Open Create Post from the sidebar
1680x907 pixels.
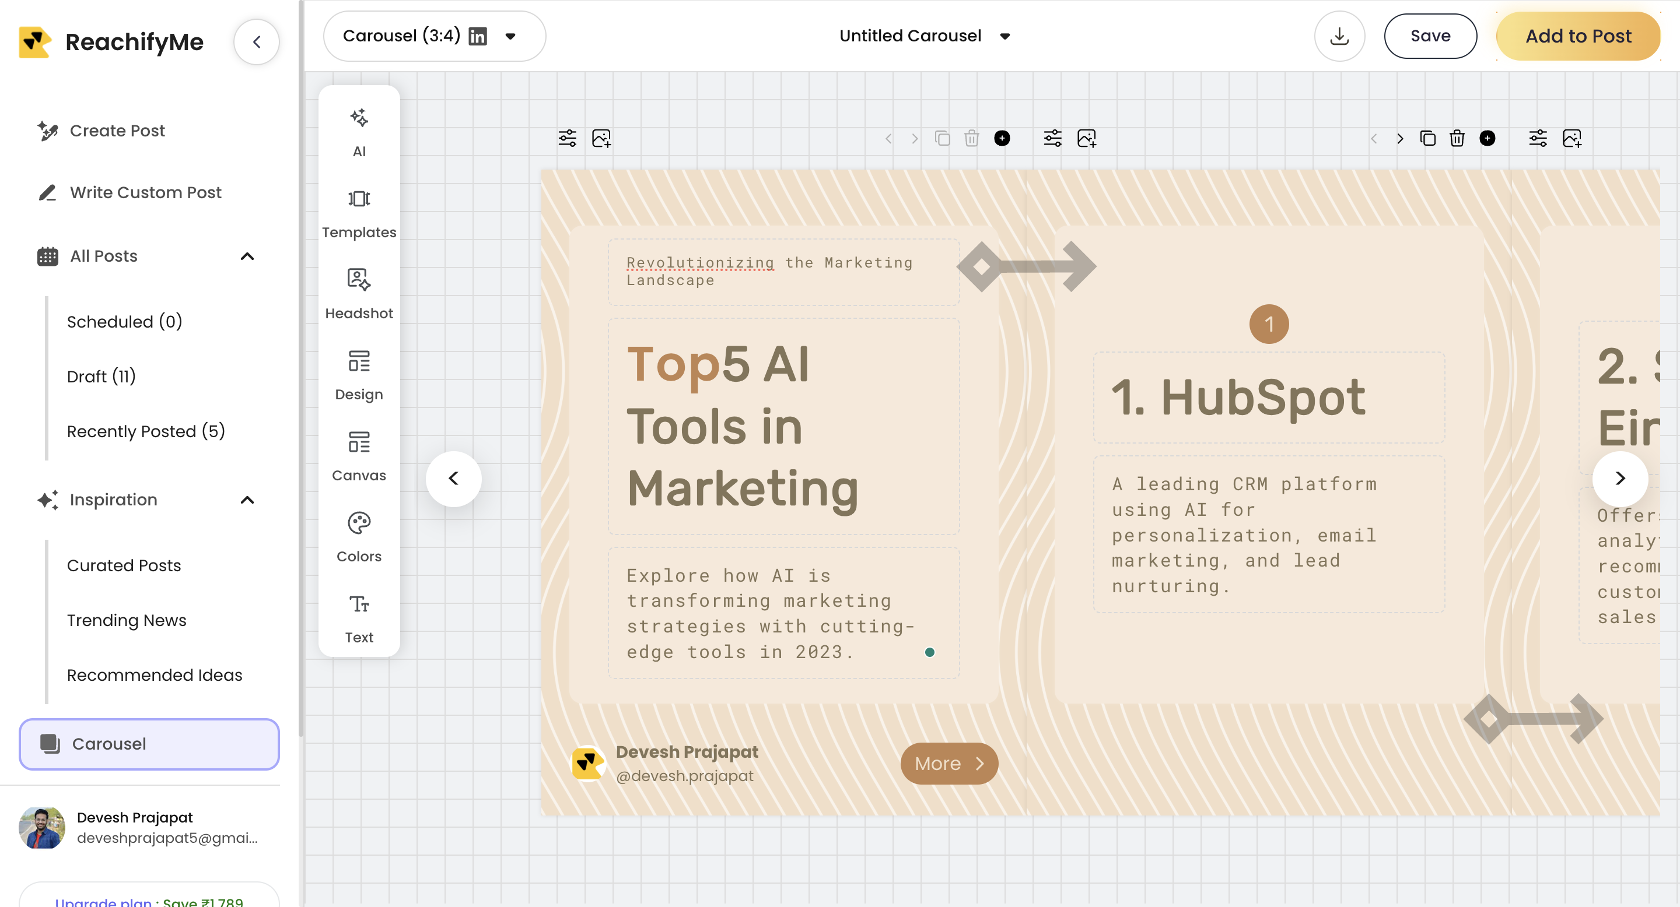click(117, 131)
